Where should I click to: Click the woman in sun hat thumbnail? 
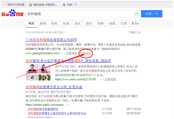pos(44,77)
